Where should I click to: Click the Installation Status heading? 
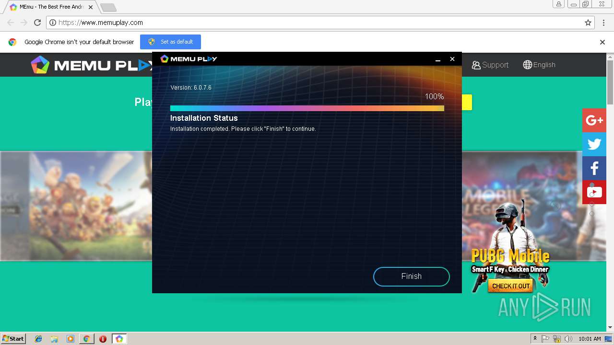204,118
